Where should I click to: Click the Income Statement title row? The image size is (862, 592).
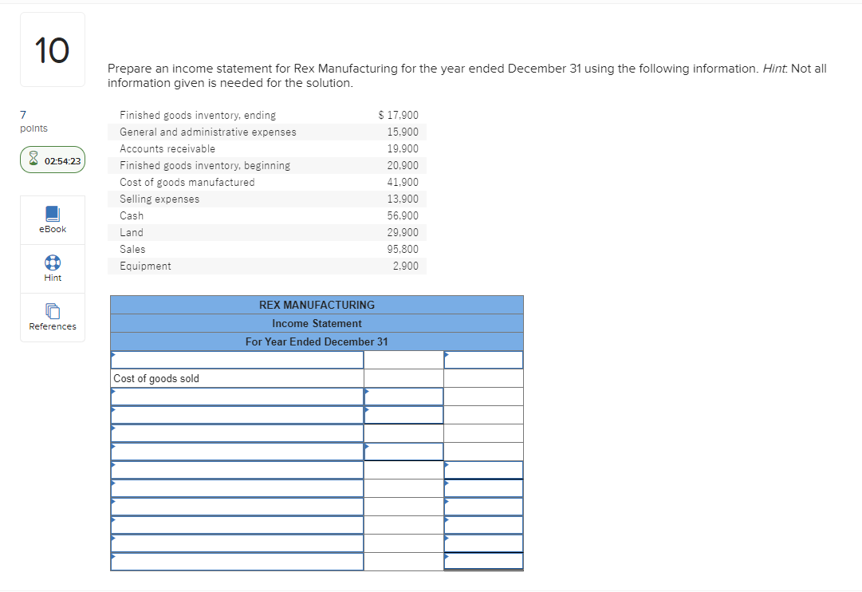click(x=317, y=323)
